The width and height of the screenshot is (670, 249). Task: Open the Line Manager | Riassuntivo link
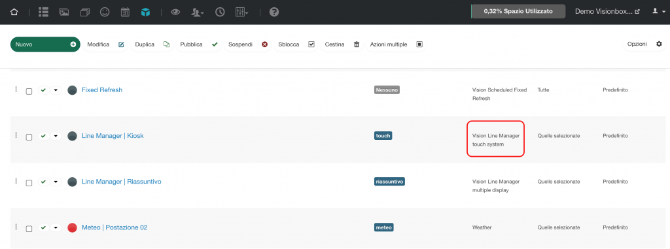pos(121,182)
